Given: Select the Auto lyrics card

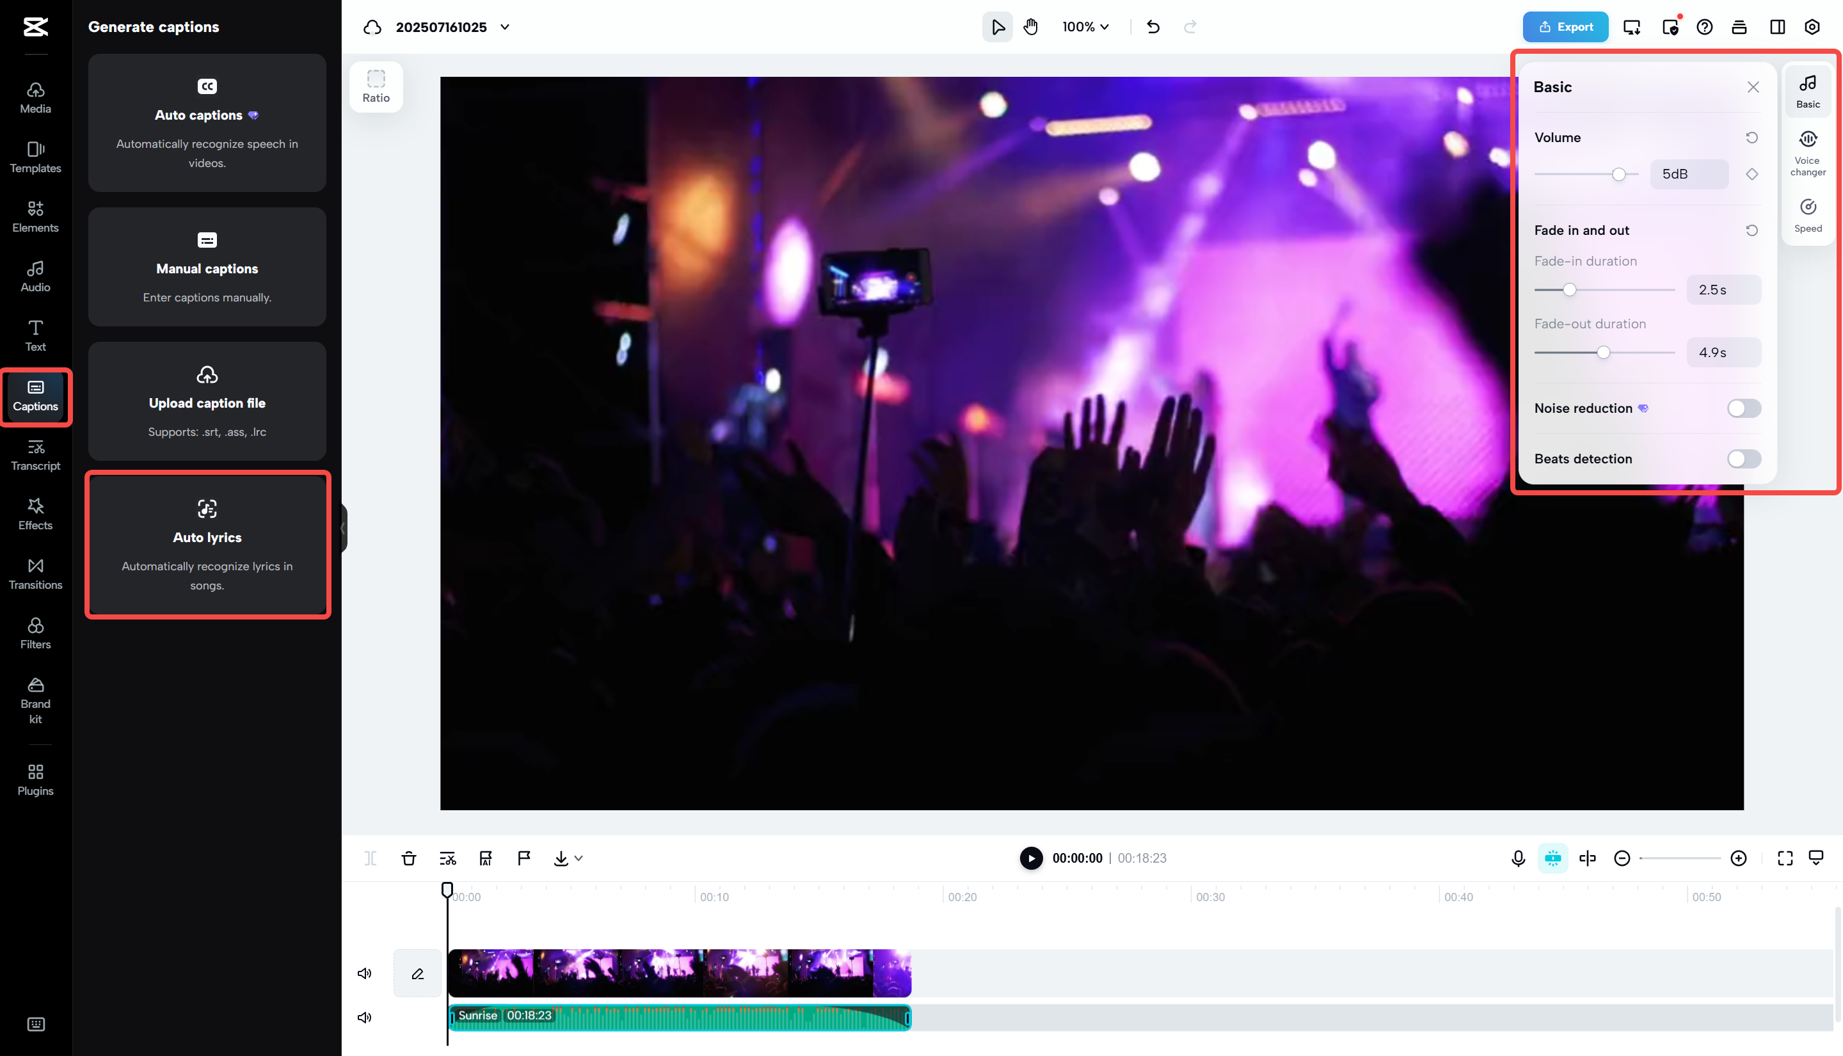Looking at the screenshot, I should pyautogui.click(x=207, y=544).
